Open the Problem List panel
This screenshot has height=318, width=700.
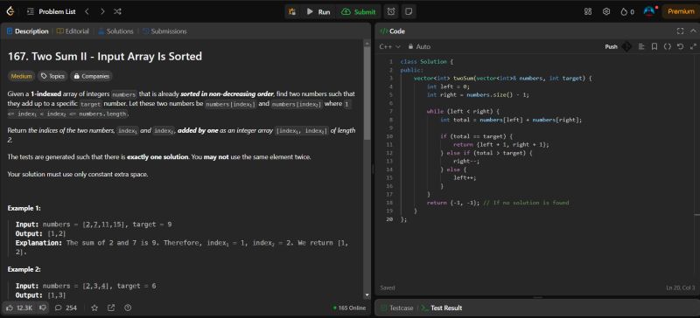point(52,11)
